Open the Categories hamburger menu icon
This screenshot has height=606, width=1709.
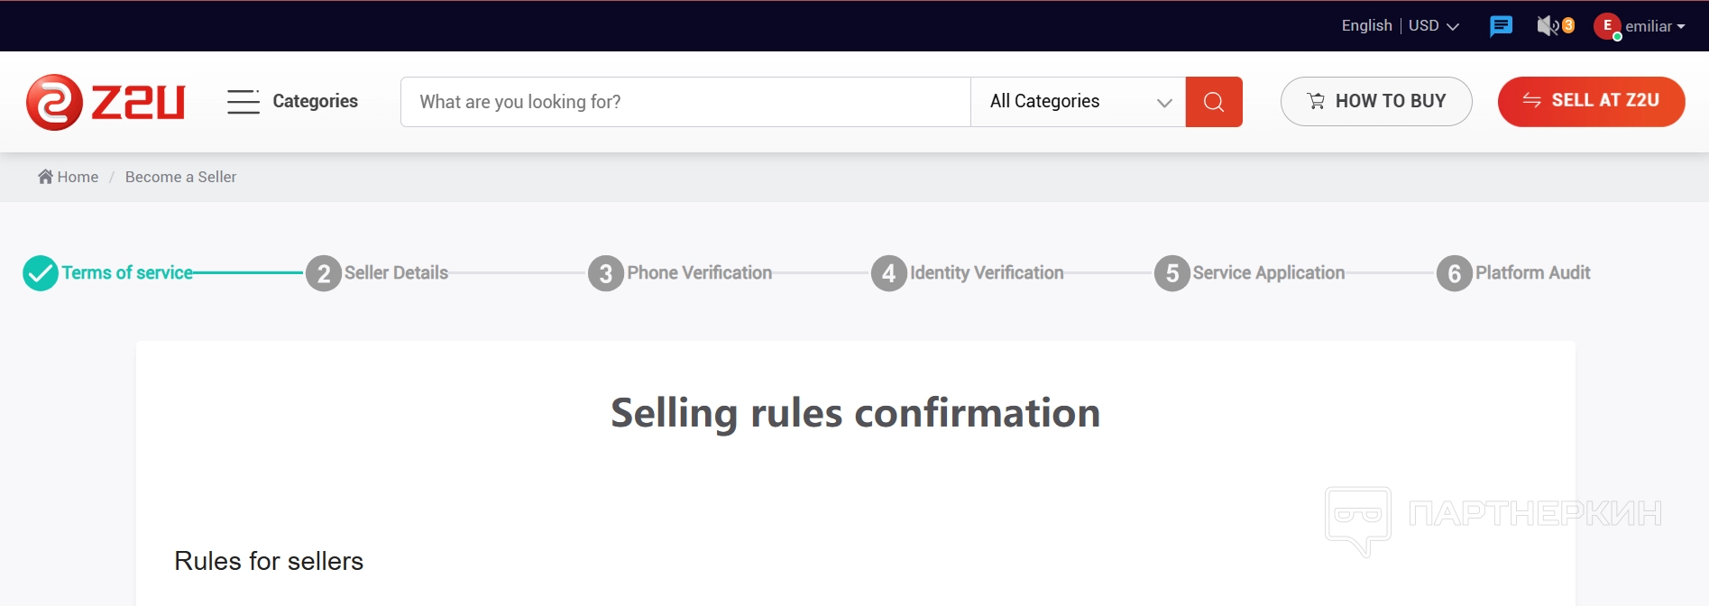[243, 102]
